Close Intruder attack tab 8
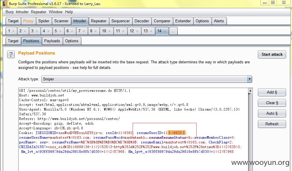Viewport: 292px width, 171px height. [x=95, y=31]
